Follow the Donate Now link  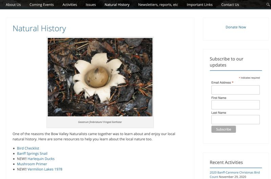236,27
